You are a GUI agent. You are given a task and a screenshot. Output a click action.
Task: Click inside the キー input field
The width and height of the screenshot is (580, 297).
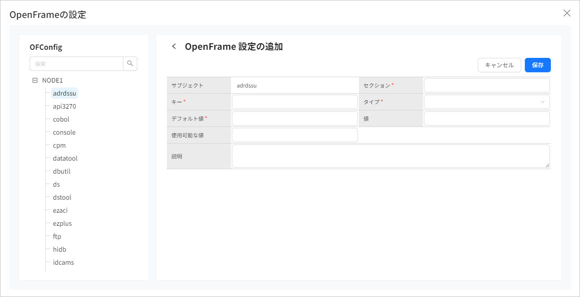295,101
